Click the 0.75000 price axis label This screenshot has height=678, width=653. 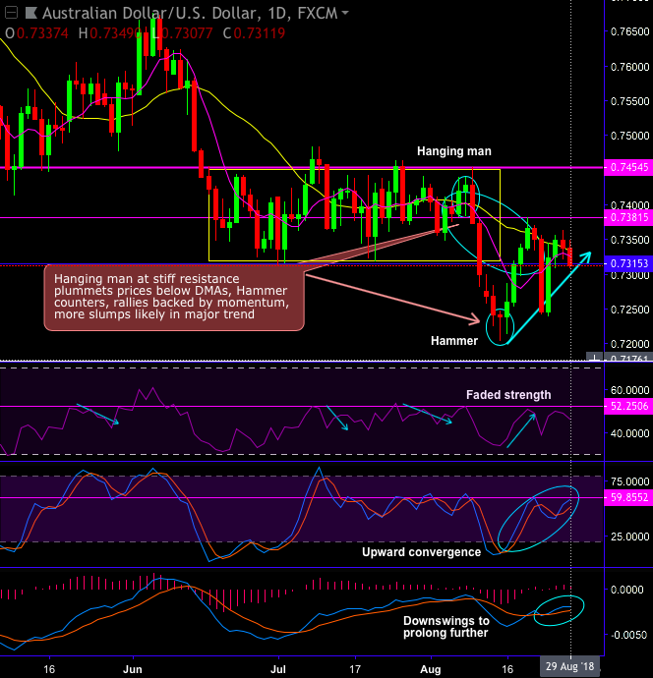(x=629, y=136)
